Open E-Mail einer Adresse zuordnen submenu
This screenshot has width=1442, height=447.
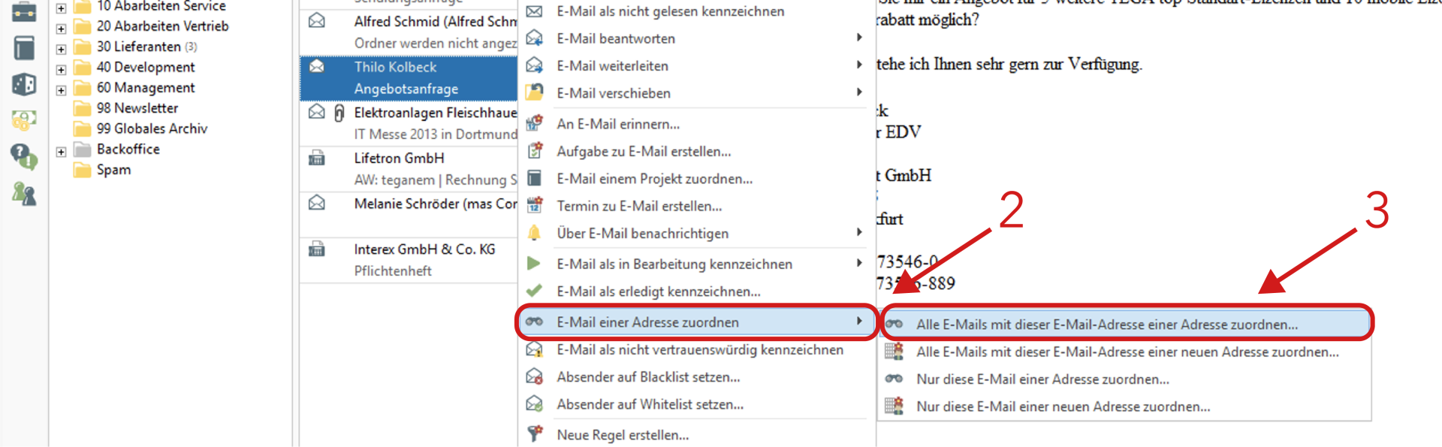[695, 322]
